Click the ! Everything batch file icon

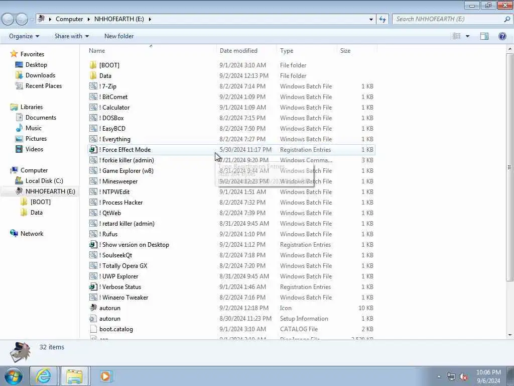(x=93, y=139)
